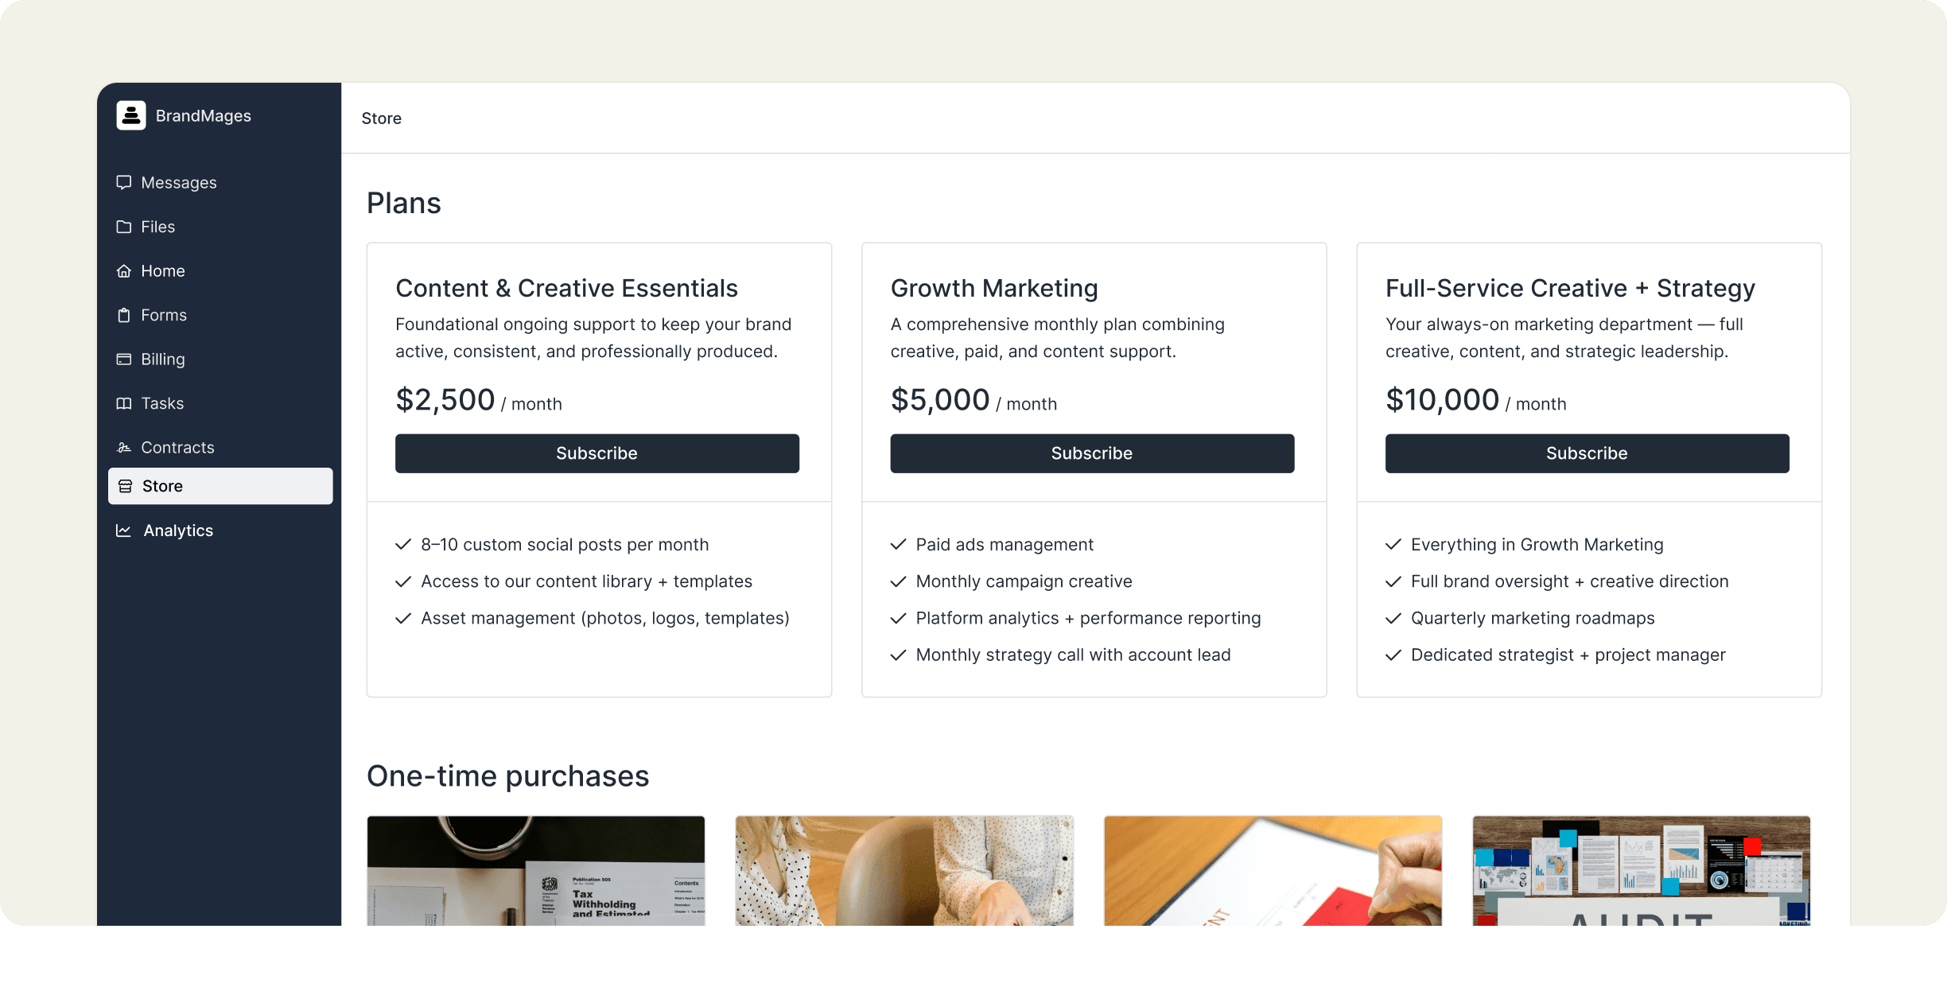Open the Audit product thumbnail
1947x991 pixels.
tap(1641, 870)
